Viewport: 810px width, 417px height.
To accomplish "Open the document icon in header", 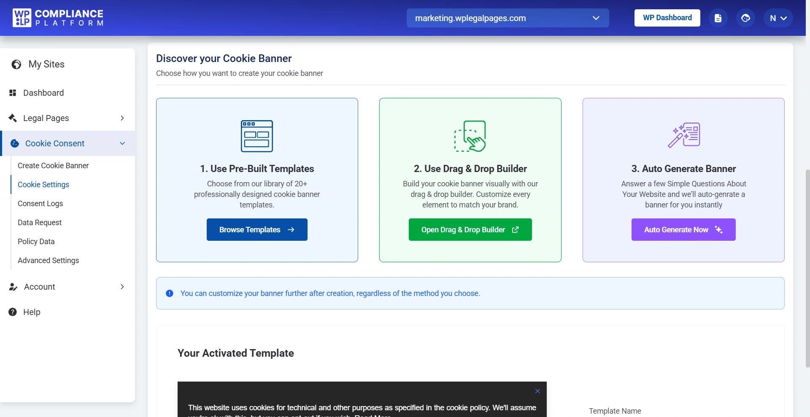I will [718, 18].
